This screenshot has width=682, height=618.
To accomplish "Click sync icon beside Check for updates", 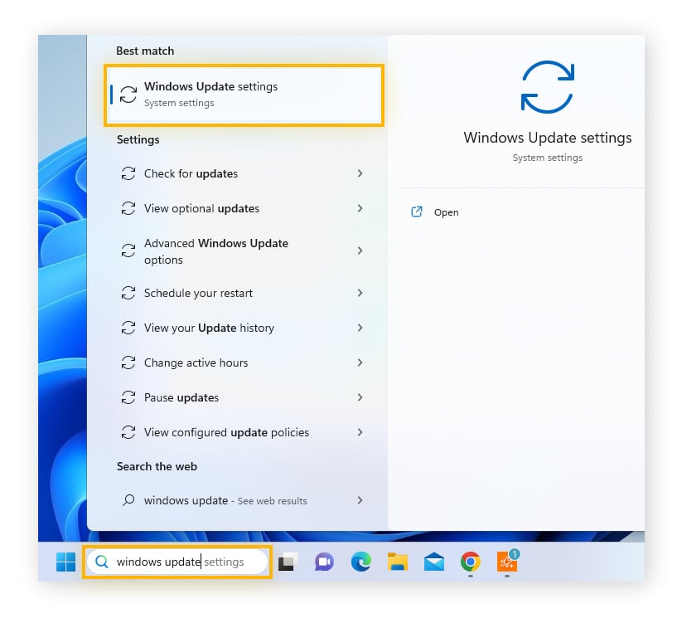I will tap(128, 173).
